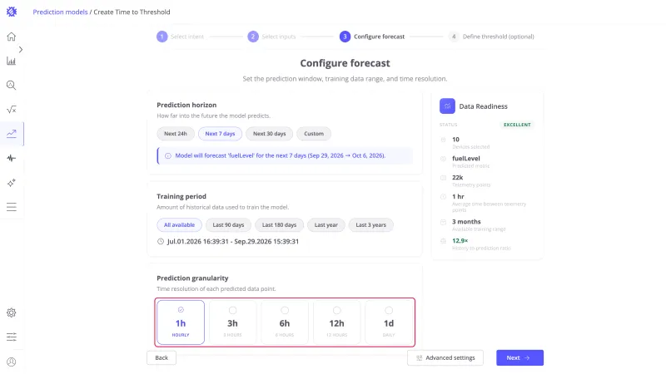Expand the sidebar with chevron arrow
Screen dimensions: 666x374
[x=20, y=50]
